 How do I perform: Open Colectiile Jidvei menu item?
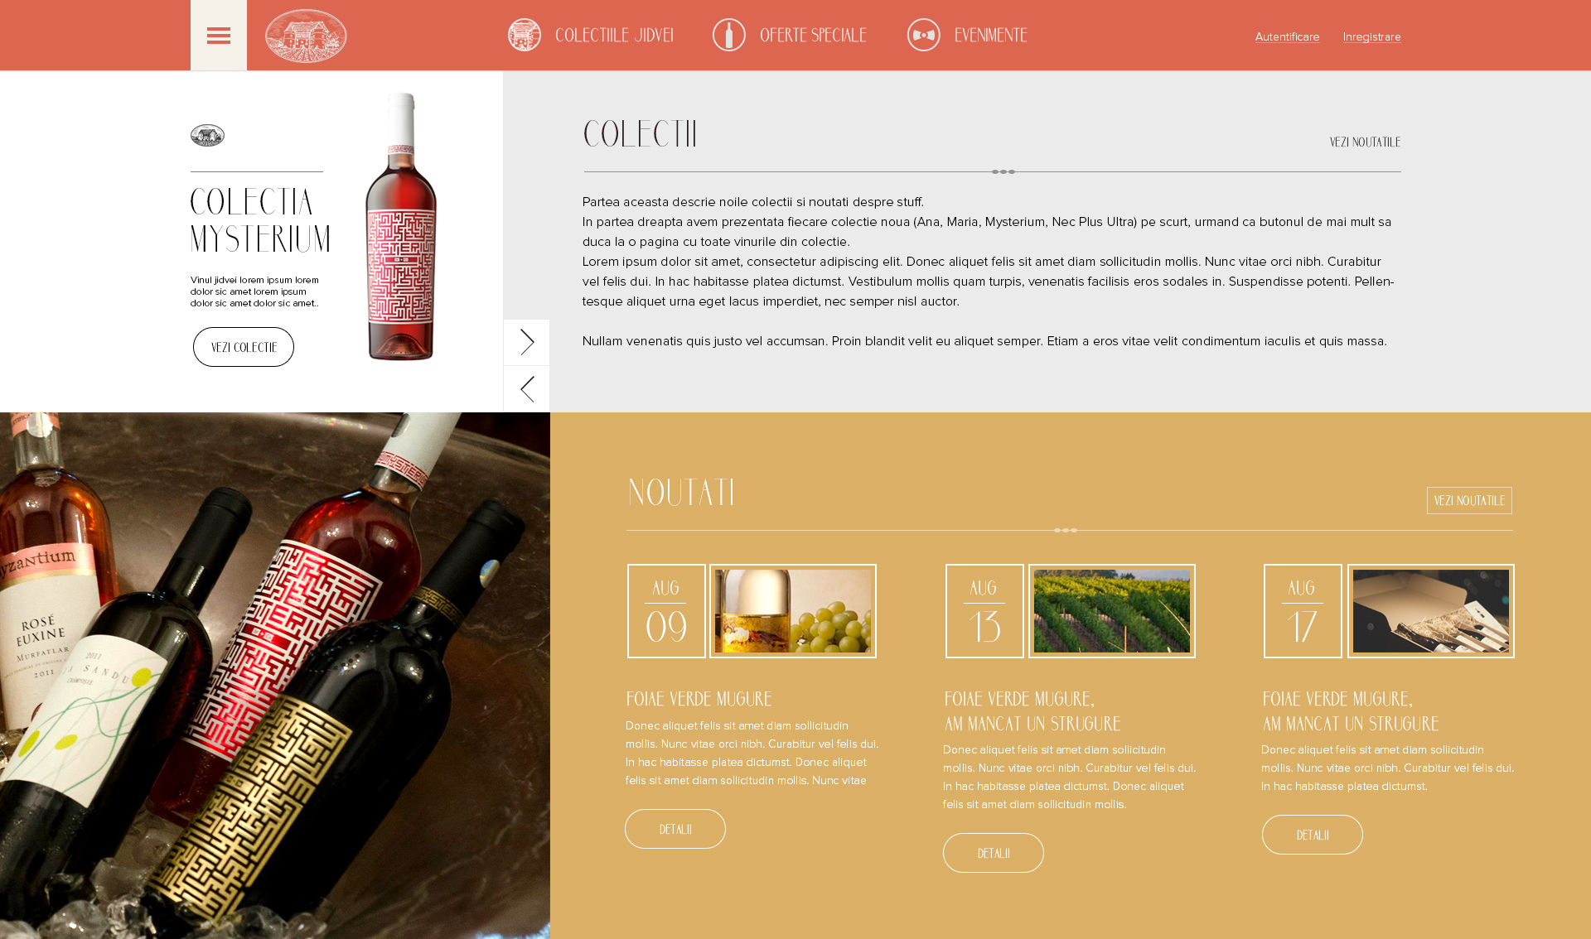pyautogui.click(x=614, y=36)
